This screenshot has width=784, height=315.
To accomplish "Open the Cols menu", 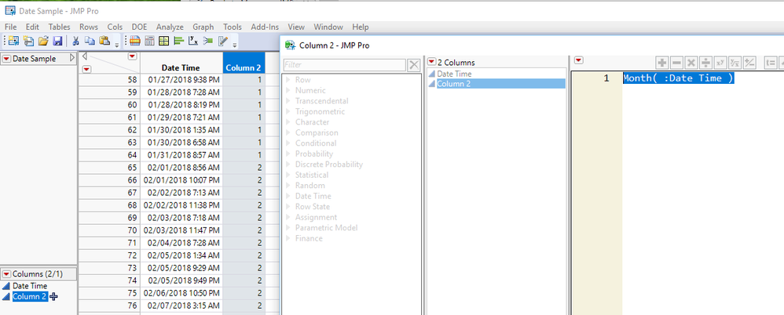I will (x=115, y=27).
